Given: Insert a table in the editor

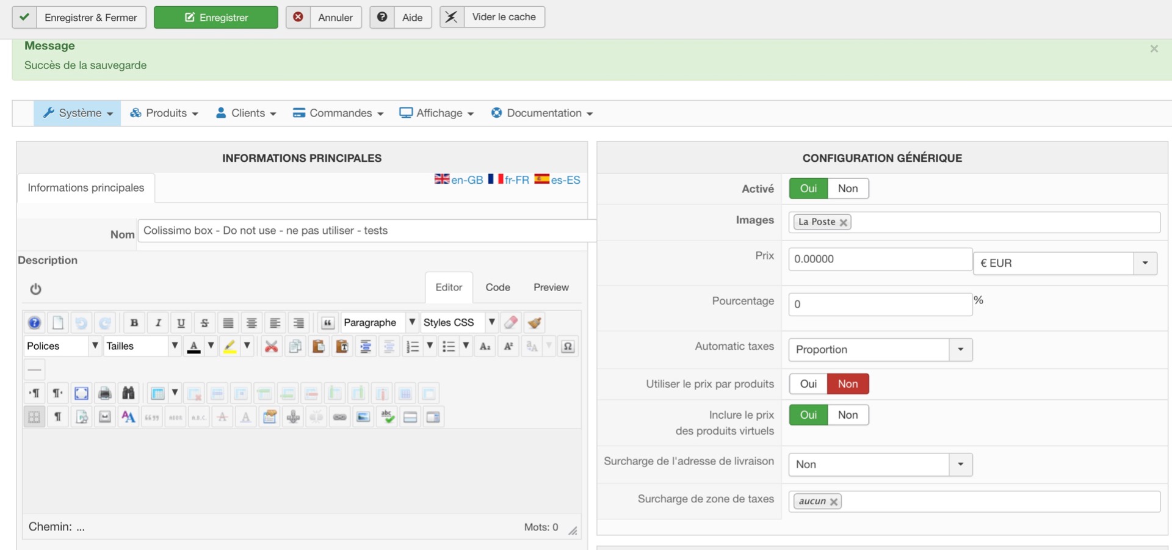Looking at the screenshot, I should coord(157,393).
